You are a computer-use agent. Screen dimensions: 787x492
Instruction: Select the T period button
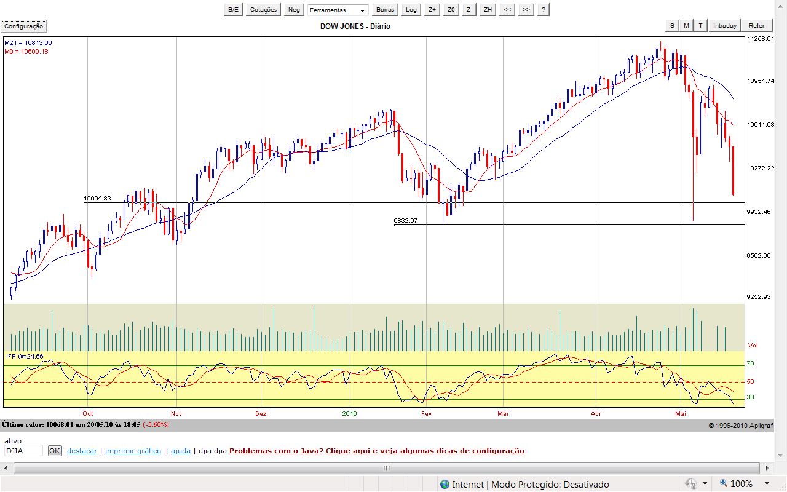coord(700,25)
